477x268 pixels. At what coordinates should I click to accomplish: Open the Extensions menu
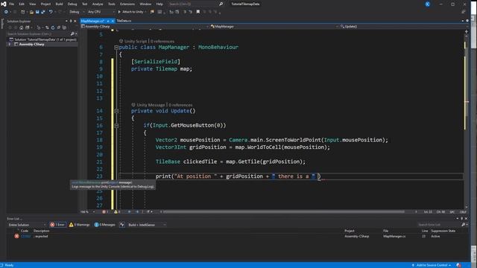click(x=127, y=4)
